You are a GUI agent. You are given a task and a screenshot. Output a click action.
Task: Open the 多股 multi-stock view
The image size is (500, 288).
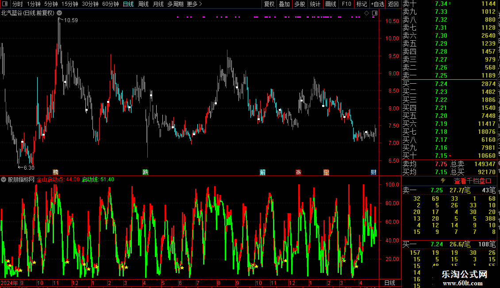coord(300,4)
